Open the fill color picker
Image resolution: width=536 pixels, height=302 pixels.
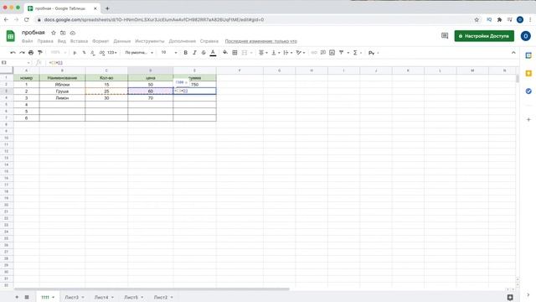tap(225, 53)
